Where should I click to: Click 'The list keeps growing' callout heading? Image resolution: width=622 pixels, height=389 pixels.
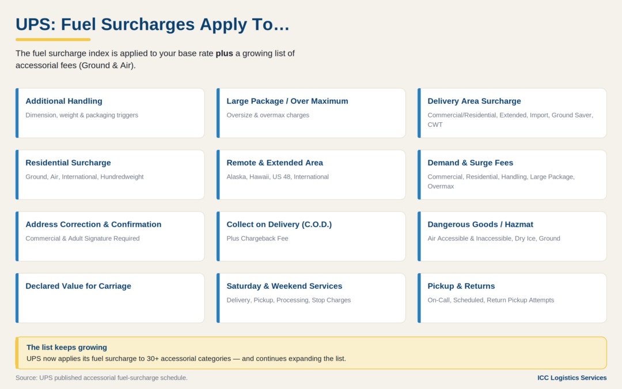click(x=67, y=348)
